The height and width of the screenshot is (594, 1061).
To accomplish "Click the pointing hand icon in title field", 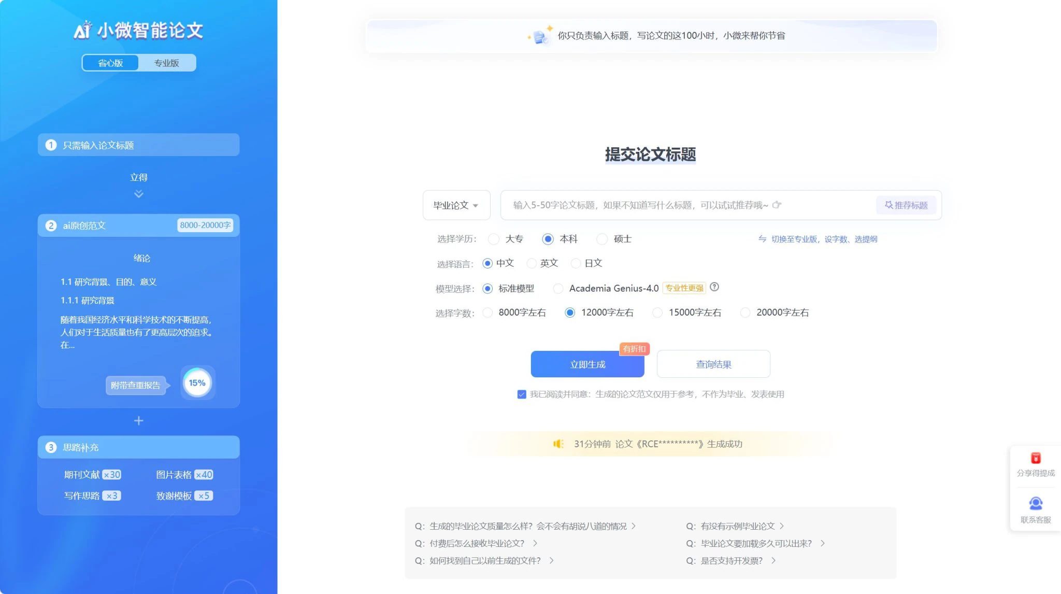I will pos(777,205).
